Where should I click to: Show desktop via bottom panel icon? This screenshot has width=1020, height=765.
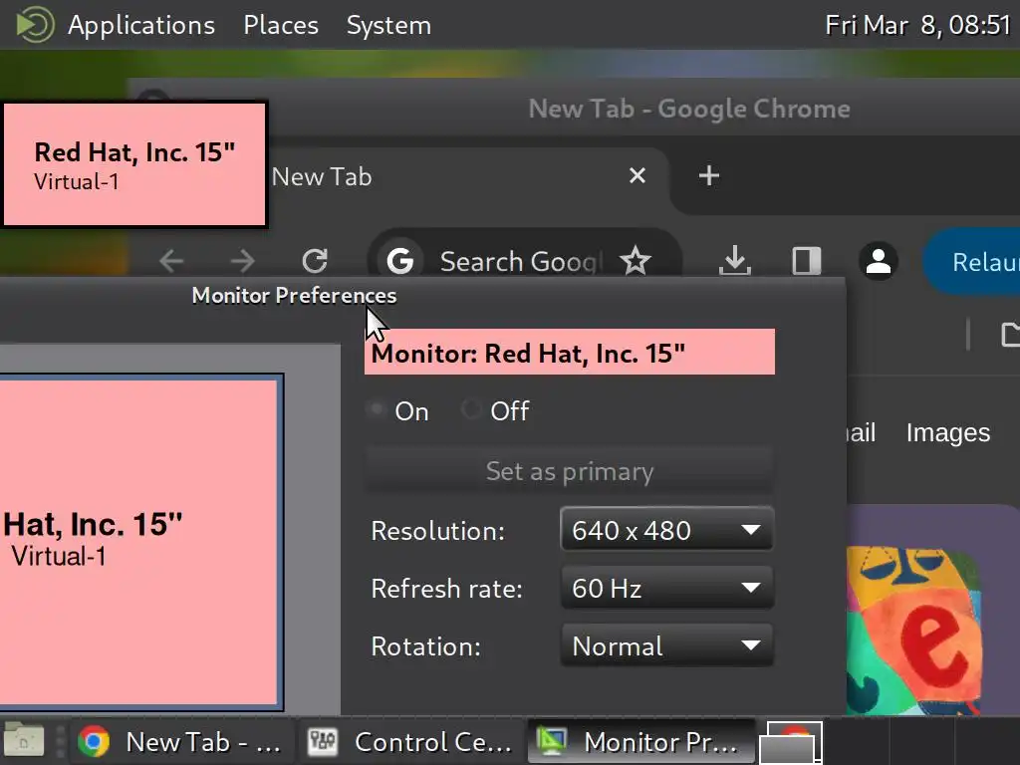coord(24,741)
